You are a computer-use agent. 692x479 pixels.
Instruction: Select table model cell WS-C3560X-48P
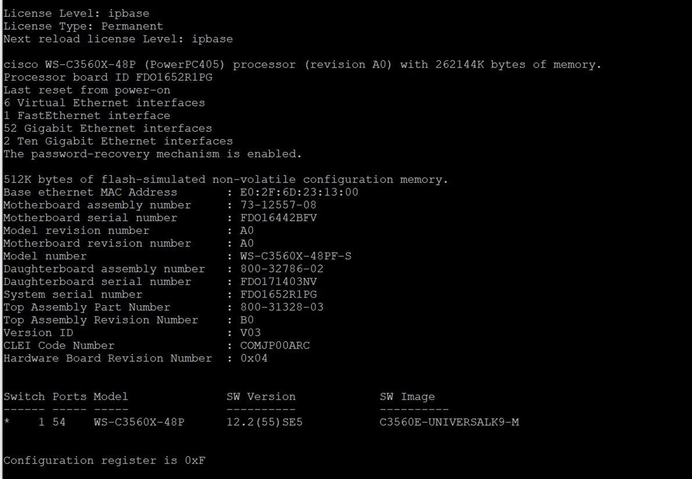(139, 422)
